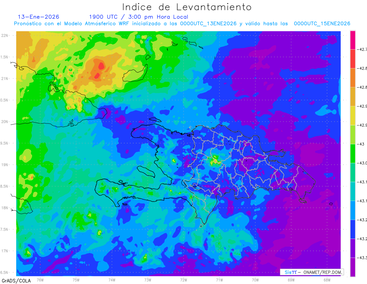Click the "22N" latitude label
This screenshot has width=367, height=284.
coord(5,35)
